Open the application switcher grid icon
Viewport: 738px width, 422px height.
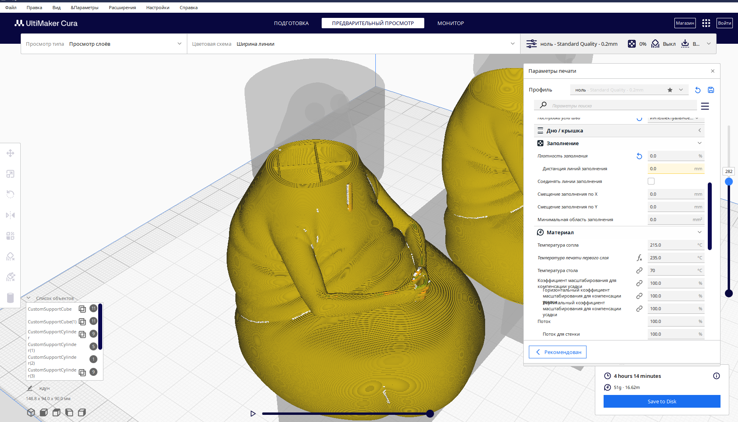click(x=706, y=23)
